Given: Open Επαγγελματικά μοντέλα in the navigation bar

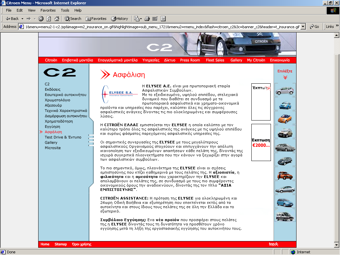Looking at the screenshot, I should [x=118, y=60].
